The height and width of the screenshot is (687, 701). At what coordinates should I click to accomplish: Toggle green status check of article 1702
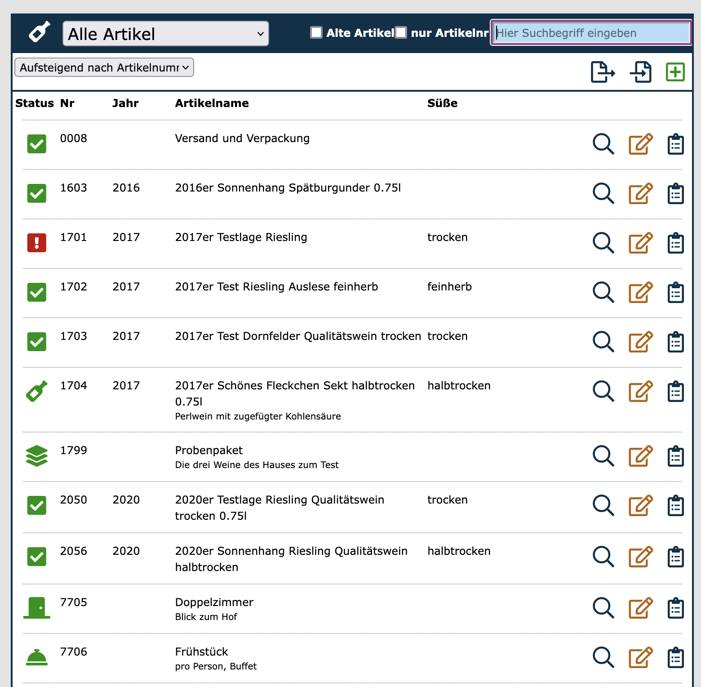37,292
